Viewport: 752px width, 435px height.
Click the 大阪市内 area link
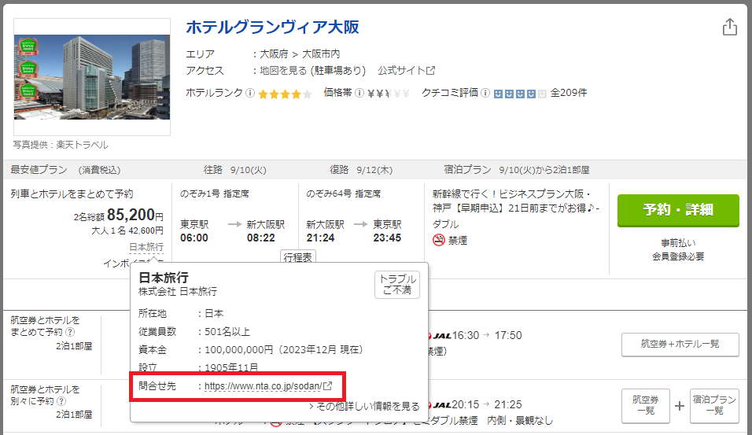coord(321,54)
